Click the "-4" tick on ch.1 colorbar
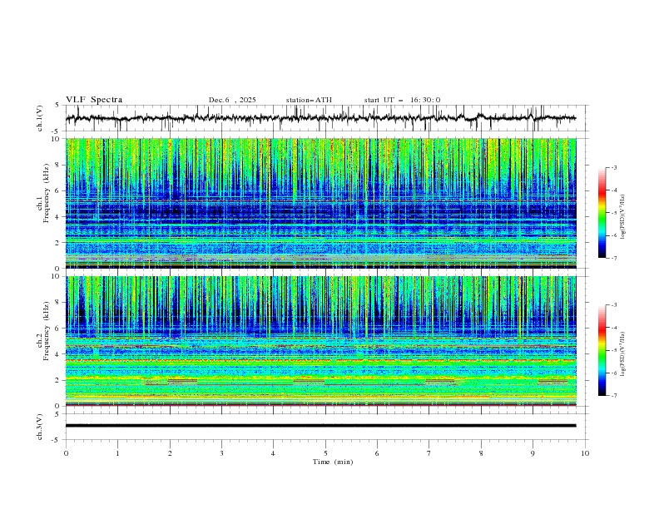Image resolution: width=659 pixels, height=509 pixels. pyautogui.click(x=614, y=190)
